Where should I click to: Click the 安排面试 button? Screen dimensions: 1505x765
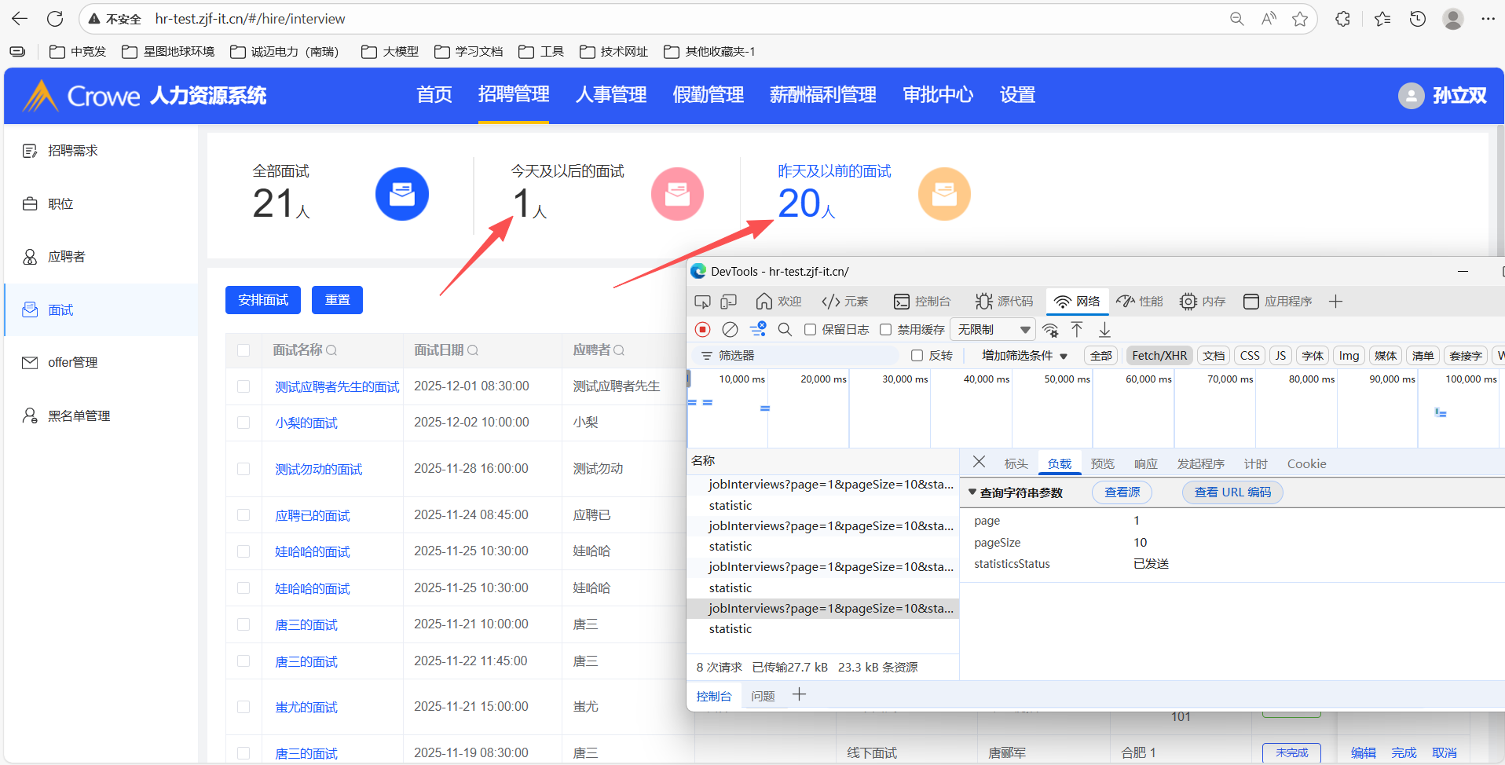(x=263, y=300)
